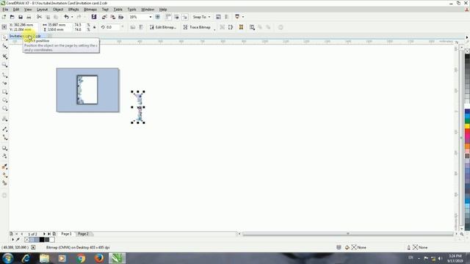
Task: Open Firefox from the taskbar
Action: (x=99, y=258)
